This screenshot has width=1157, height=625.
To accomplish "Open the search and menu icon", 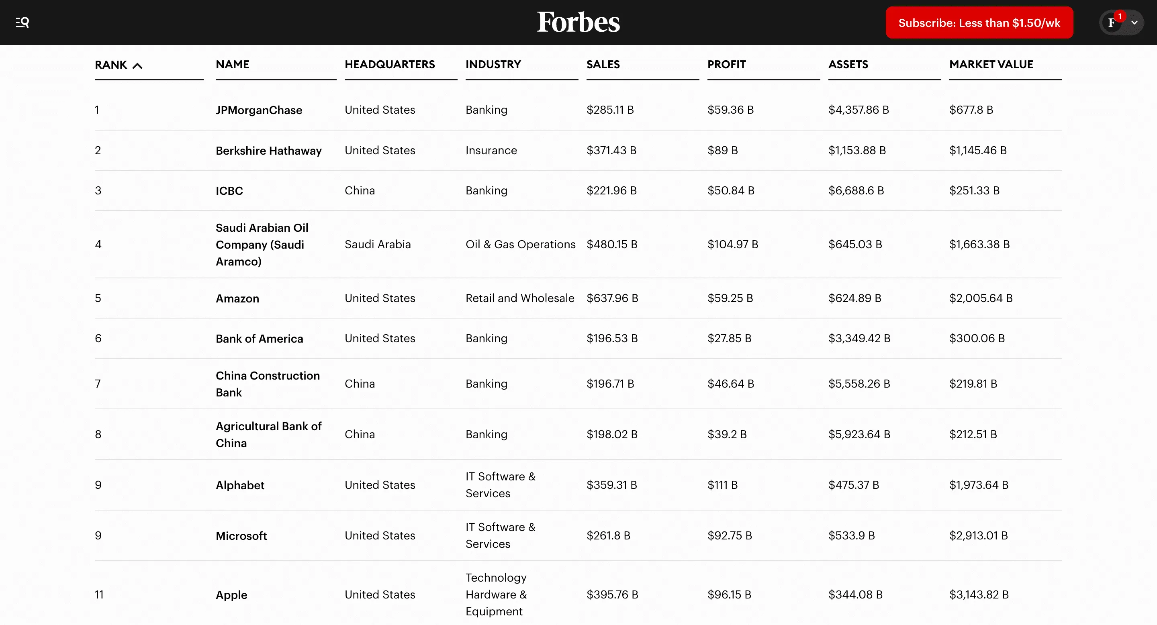I will click(22, 22).
